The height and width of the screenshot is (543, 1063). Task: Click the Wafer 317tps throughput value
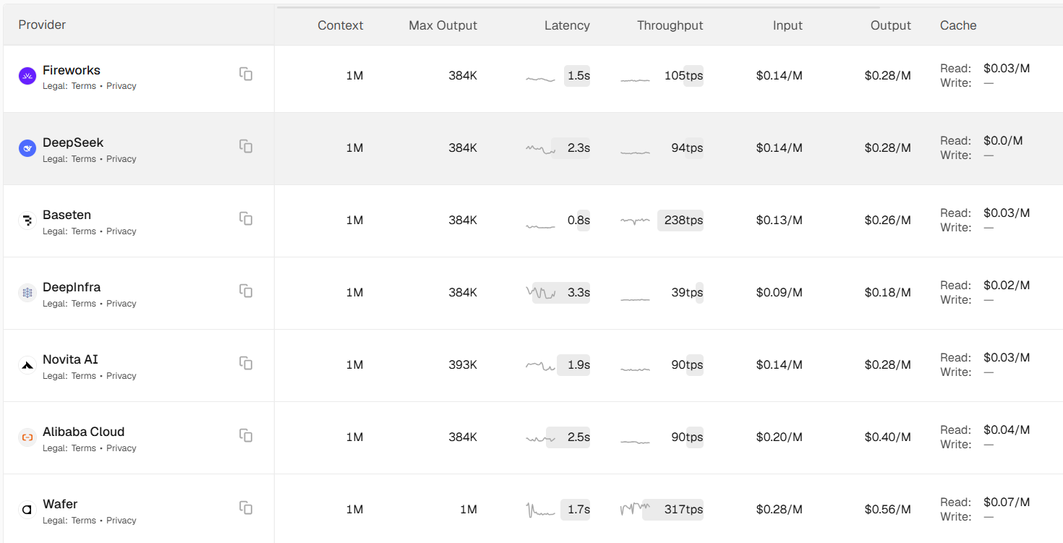[683, 510]
